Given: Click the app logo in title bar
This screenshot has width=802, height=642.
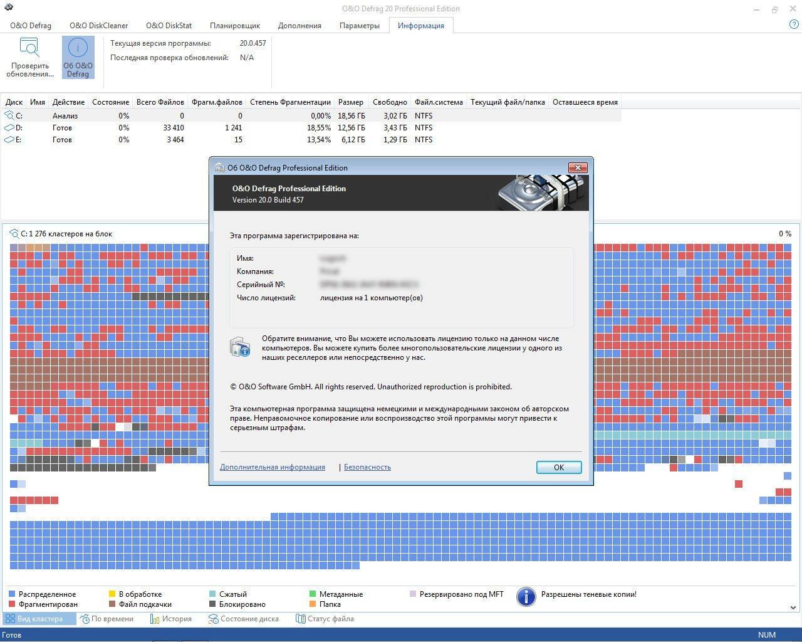Looking at the screenshot, I should point(8,8).
